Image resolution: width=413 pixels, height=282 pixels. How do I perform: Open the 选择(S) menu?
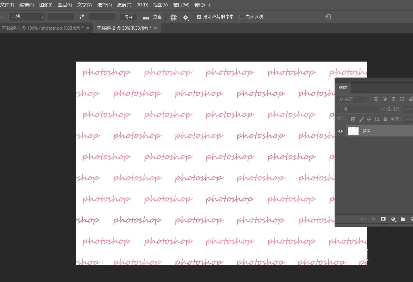[x=104, y=5]
